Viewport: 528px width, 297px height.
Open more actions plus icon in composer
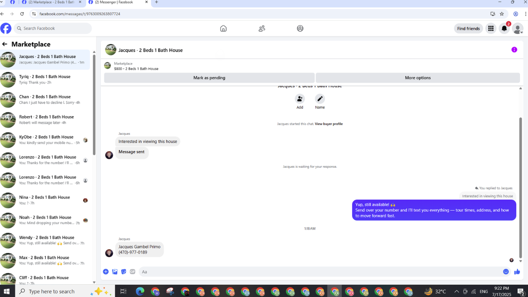(x=106, y=272)
